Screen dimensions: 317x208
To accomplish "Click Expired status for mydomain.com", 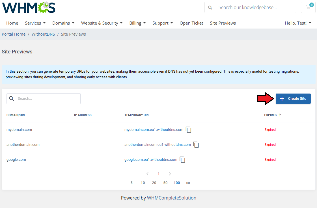I will 270,129.
